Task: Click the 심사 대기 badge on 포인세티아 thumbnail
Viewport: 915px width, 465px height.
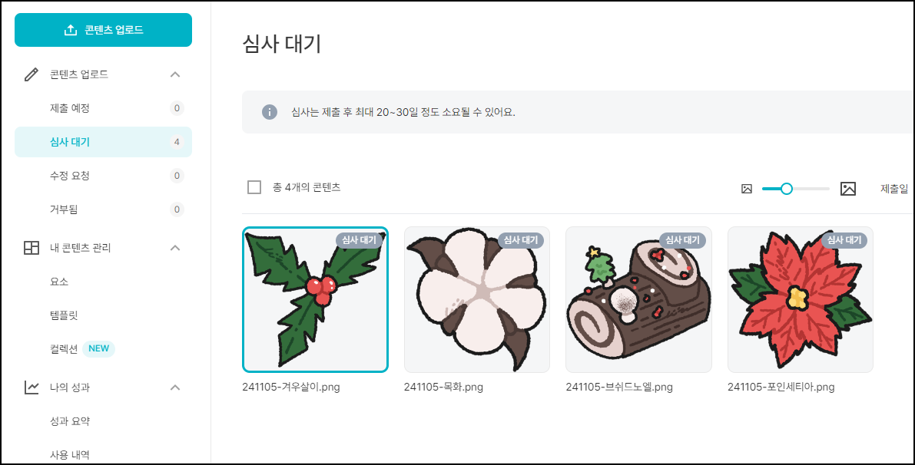Action: (x=844, y=240)
